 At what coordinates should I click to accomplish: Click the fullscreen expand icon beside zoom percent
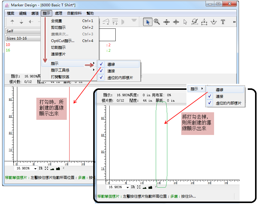pos(46,168)
